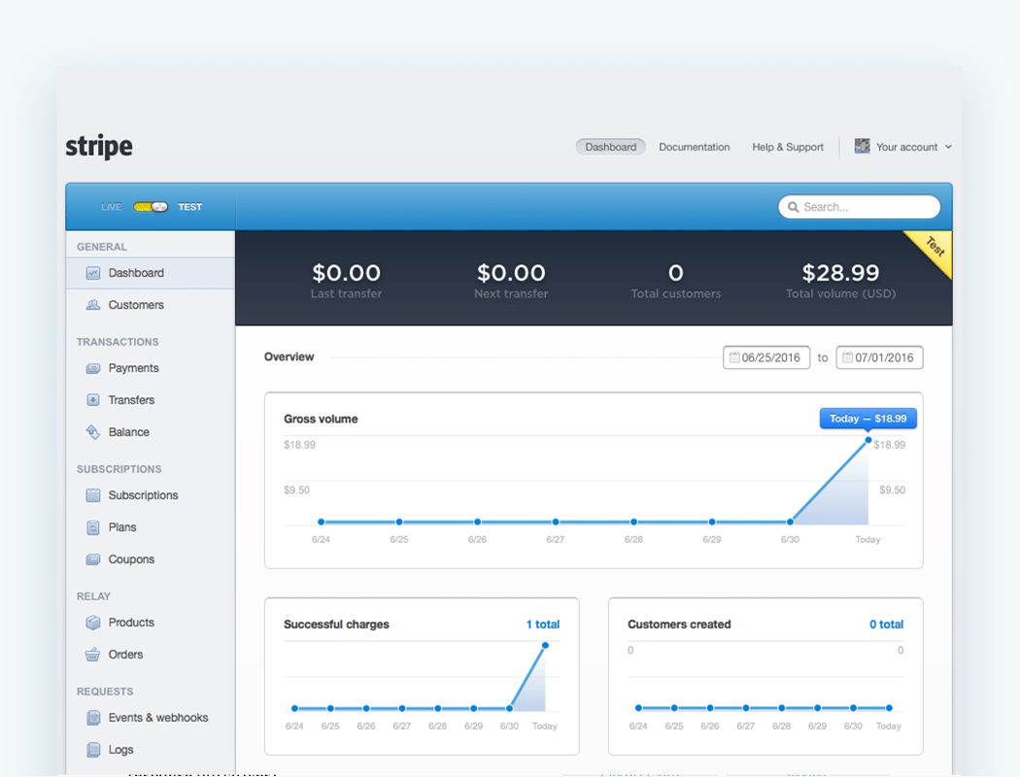Open Documentation in top navigation
The image size is (1020, 777).
point(695,147)
